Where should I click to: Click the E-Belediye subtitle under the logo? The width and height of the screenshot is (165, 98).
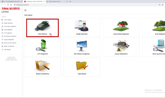[x=5, y=12]
